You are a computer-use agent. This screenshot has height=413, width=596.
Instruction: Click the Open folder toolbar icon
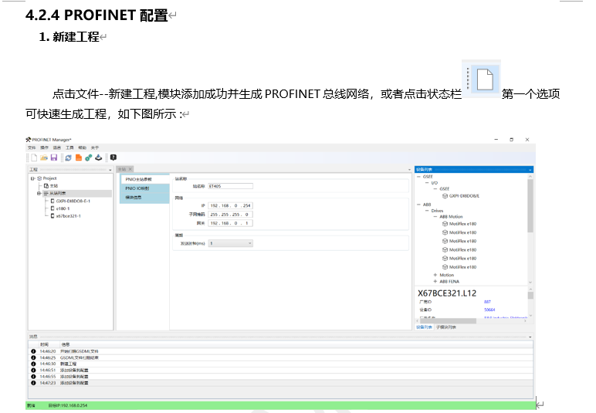pos(44,157)
